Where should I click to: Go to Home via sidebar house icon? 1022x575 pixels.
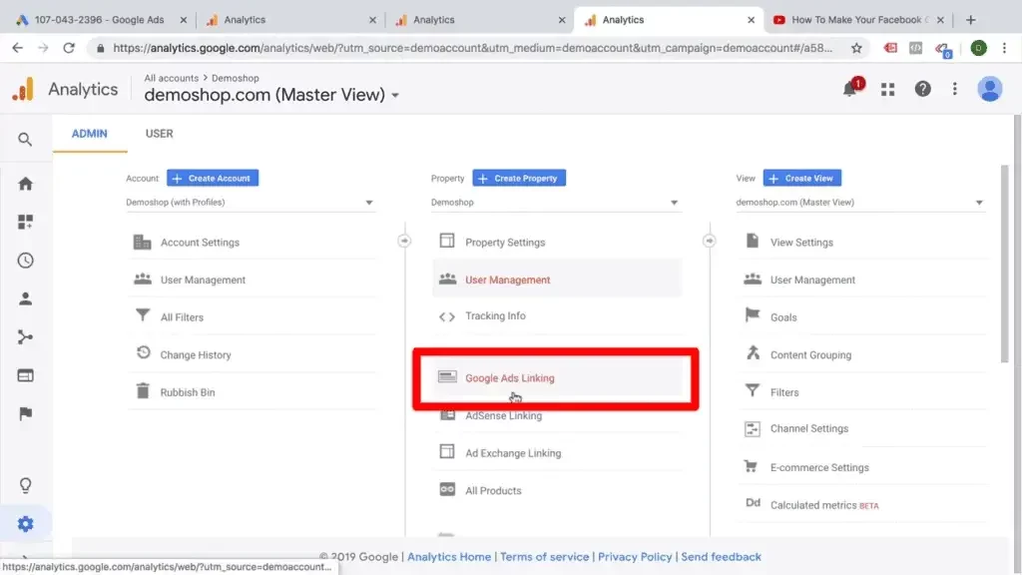25,184
